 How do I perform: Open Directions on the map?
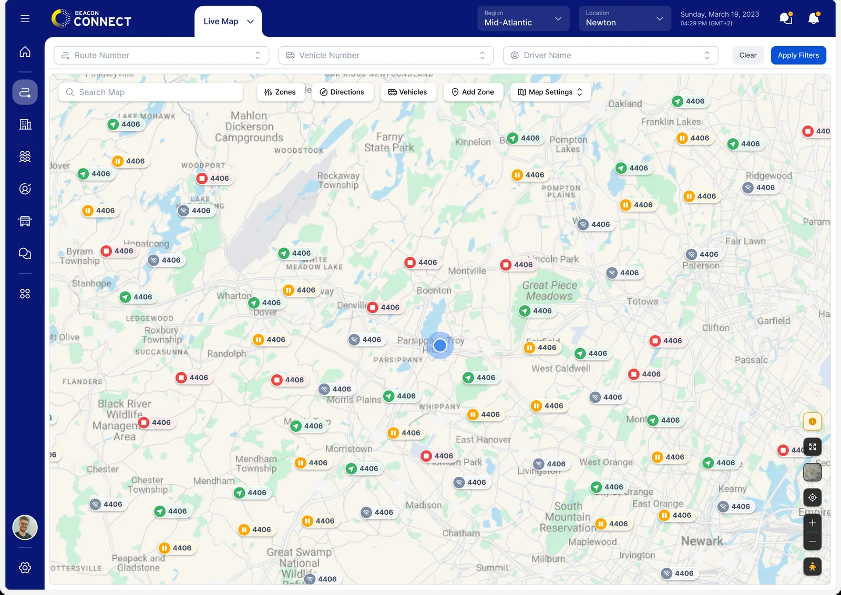(342, 92)
